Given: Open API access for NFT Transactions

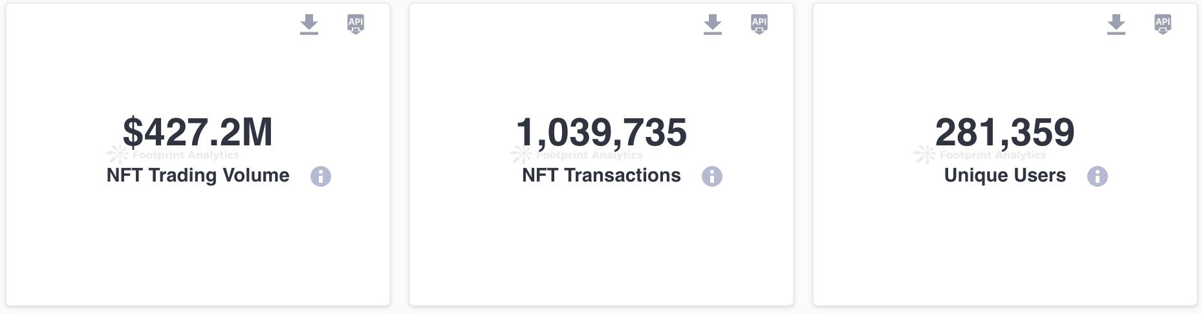Looking at the screenshot, I should point(759,25).
